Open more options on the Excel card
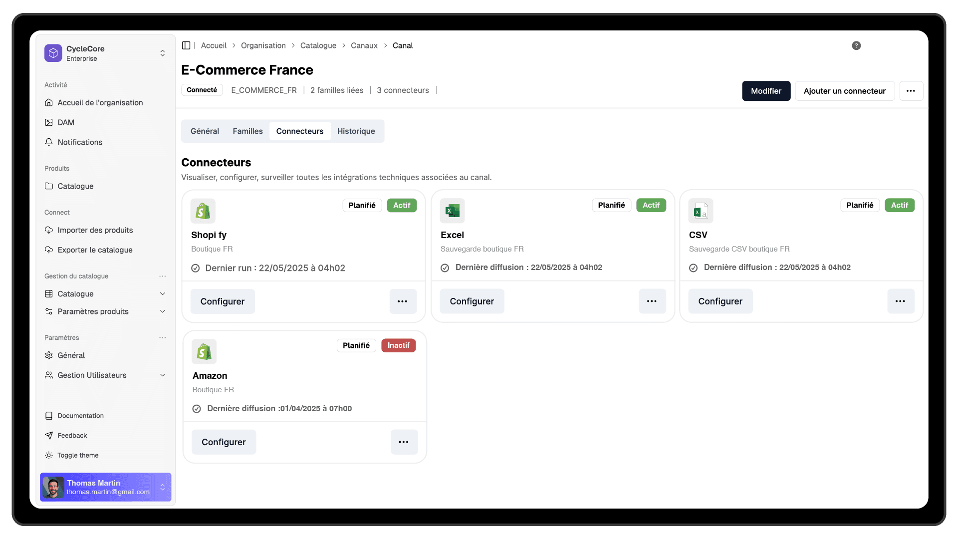The height and width of the screenshot is (539, 958). click(x=652, y=301)
